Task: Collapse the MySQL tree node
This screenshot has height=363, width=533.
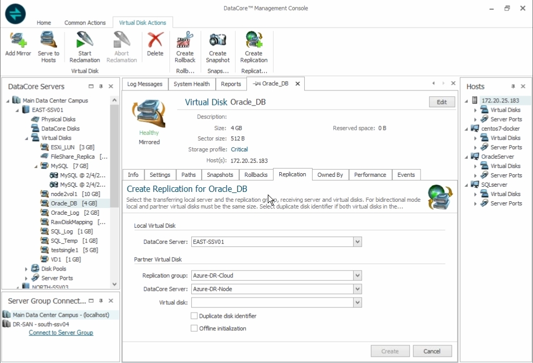Action: [36, 166]
